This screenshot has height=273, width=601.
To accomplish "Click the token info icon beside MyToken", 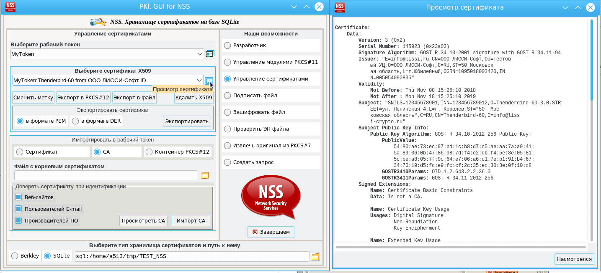I will (x=210, y=54).
